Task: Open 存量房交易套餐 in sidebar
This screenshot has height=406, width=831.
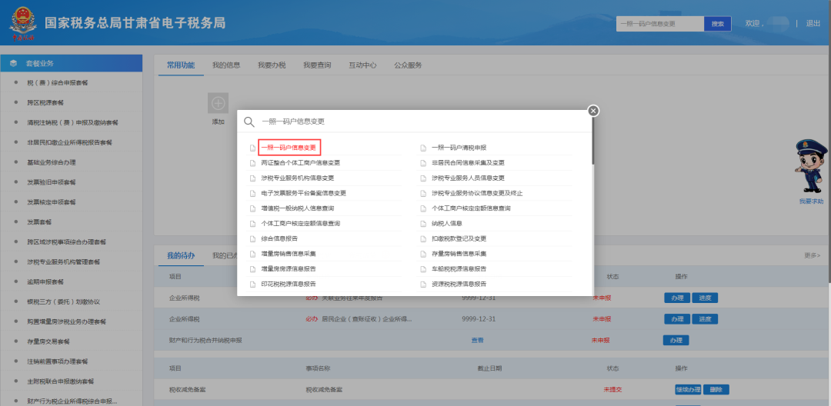Action: coord(48,341)
